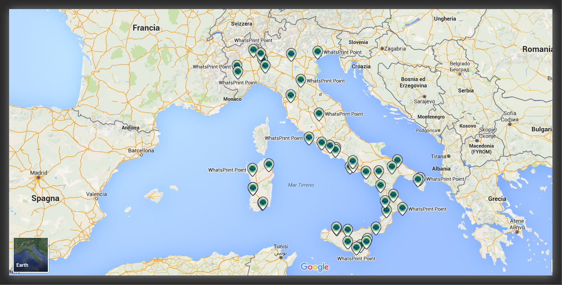The image size is (562, 285).
Task: Click the Montenegro label
Action: pyautogui.click(x=431, y=117)
